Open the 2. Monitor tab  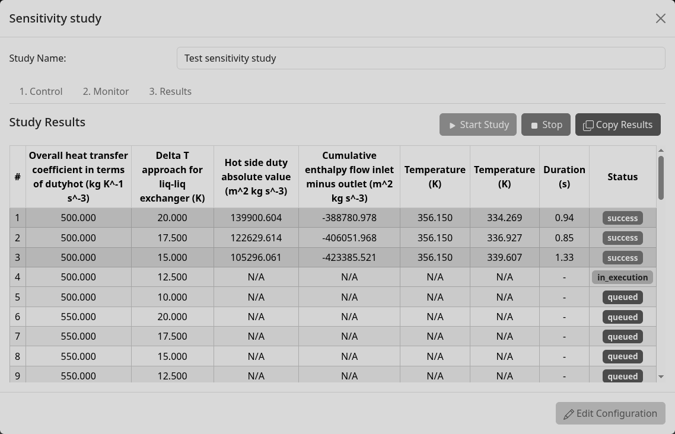[106, 91]
